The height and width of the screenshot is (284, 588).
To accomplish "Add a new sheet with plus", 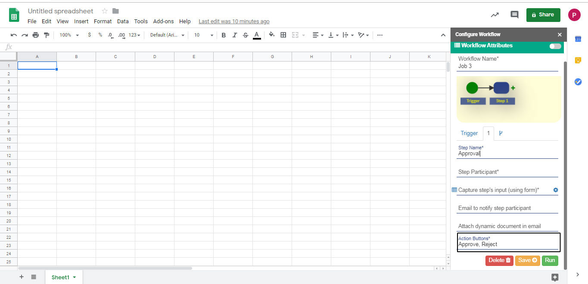I will 22,277.
